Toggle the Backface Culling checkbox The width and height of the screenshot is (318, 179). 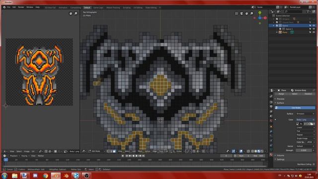pyautogui.click(x=314, y=164)
